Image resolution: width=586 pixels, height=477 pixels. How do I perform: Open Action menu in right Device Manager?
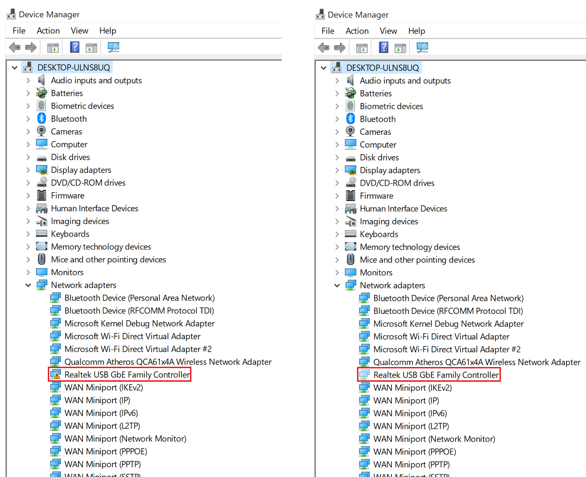click(357, 31)
